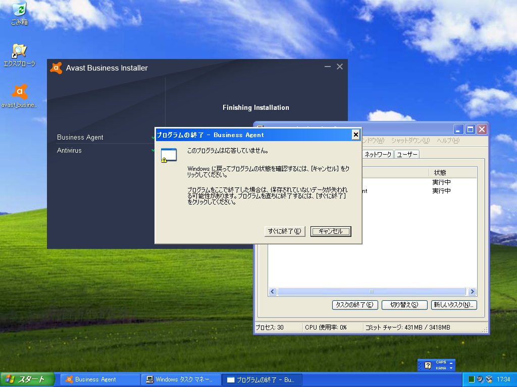Maximize the Task Manager window

[x=470, y=130]
